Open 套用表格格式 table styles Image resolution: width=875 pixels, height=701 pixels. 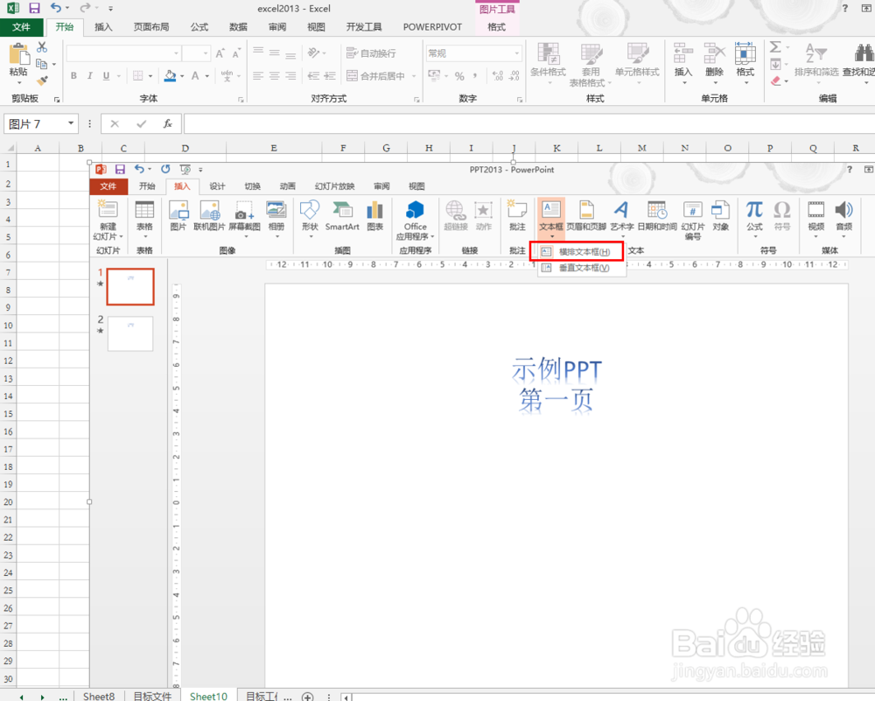591,64
